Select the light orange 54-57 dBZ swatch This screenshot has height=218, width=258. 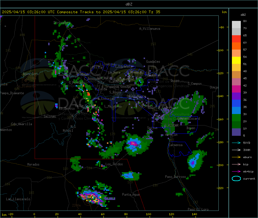[x=236, y=53]
